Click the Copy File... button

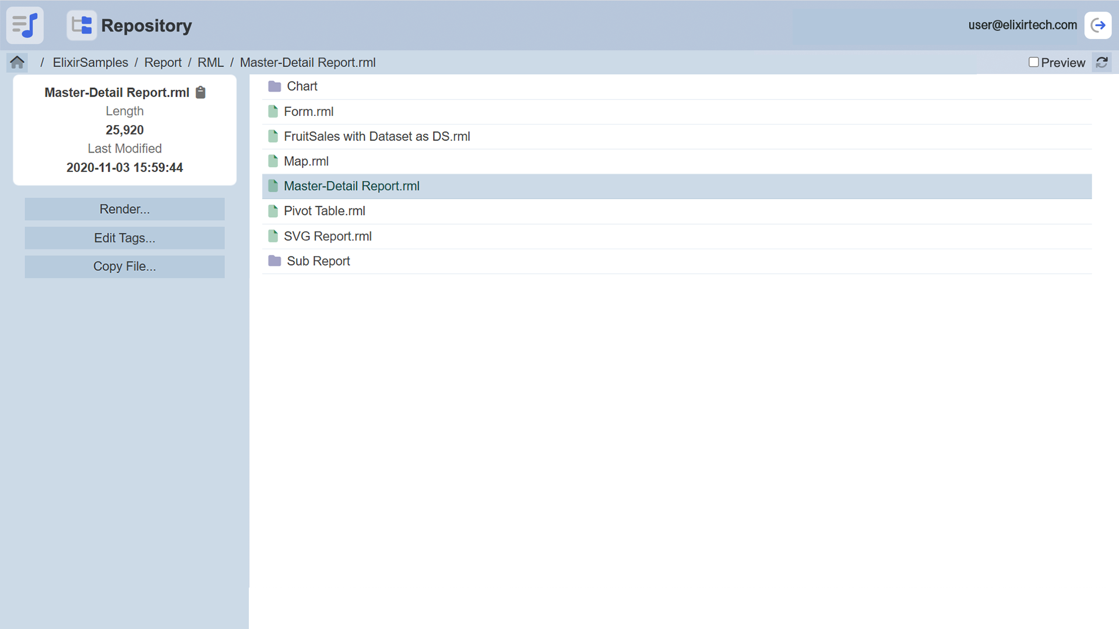(x=125, y=267)
